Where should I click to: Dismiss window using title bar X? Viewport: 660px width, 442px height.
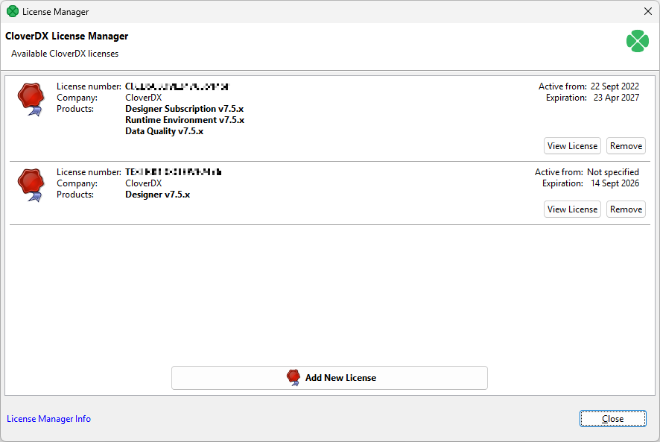tap(648, 11)
